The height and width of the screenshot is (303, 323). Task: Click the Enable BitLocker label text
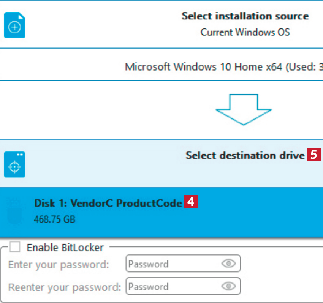65,248
